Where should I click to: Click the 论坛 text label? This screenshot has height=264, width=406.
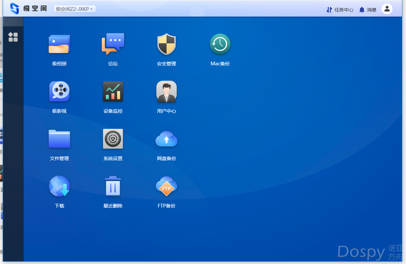point(113,64)
